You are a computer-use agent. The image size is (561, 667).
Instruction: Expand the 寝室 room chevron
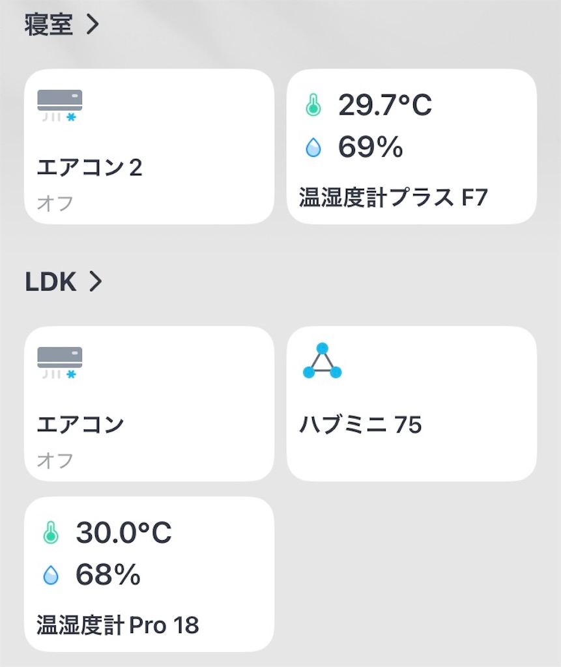pos(93,25)
